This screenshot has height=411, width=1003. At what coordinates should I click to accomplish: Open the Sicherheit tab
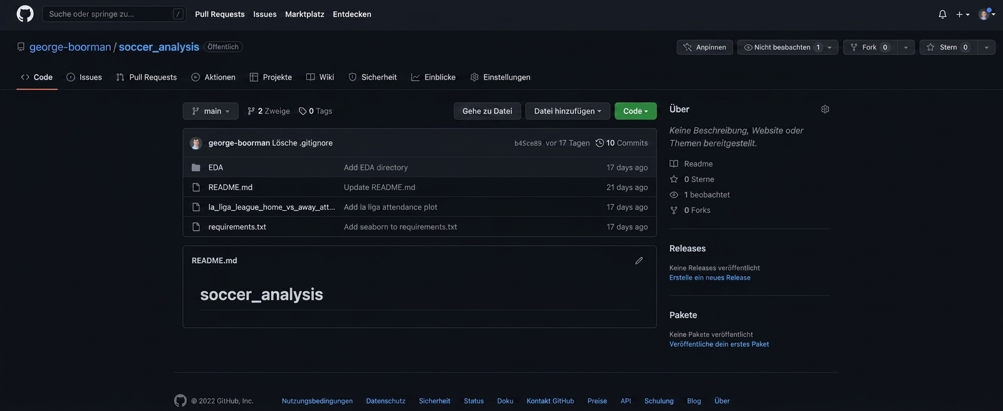pyautogui.click(x=373, y=77)
